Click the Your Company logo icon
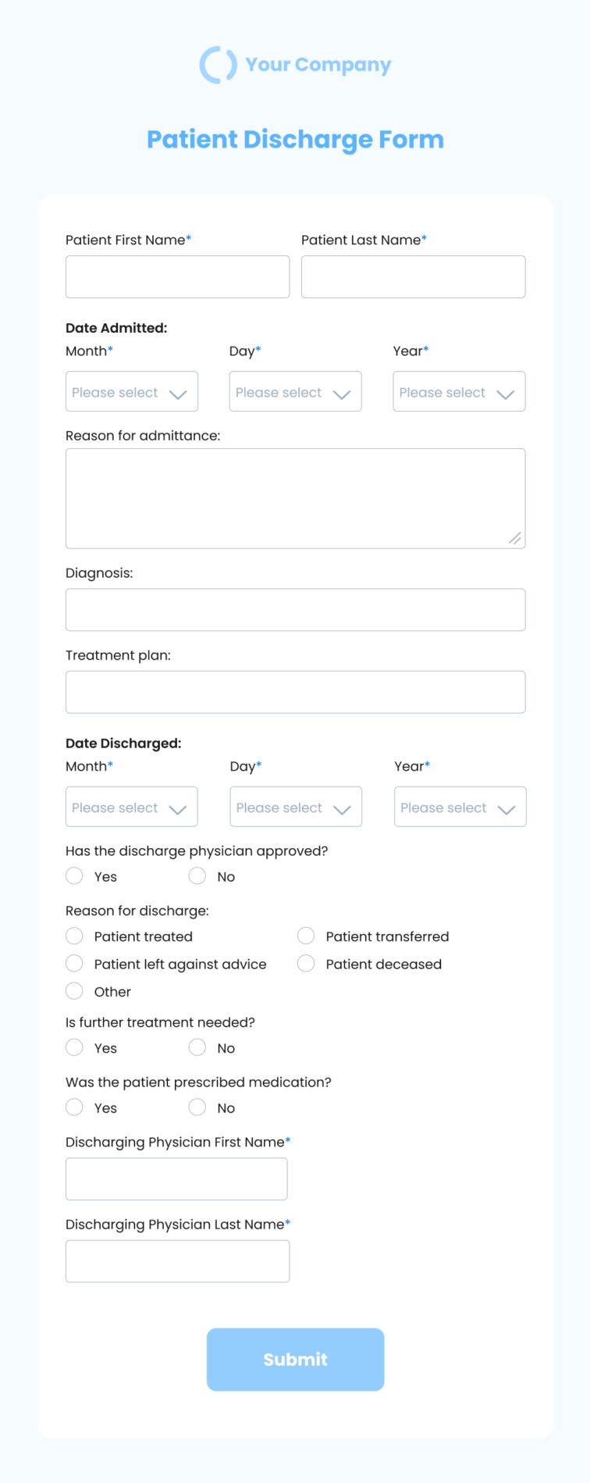 point(218,64)
